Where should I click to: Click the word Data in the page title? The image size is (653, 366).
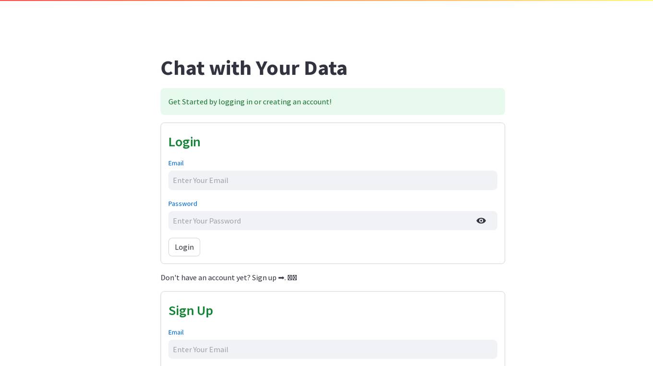point(326,68)
